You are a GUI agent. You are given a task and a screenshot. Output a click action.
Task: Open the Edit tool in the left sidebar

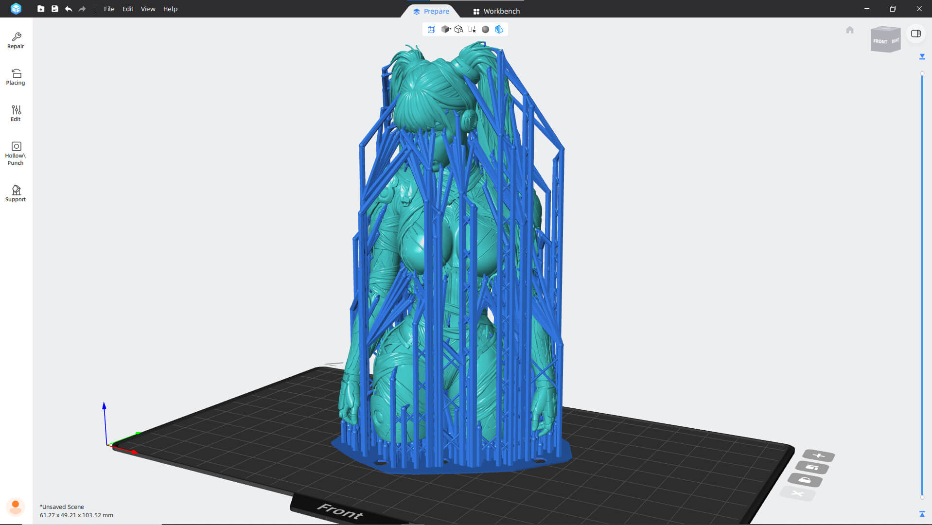[16, 114]
